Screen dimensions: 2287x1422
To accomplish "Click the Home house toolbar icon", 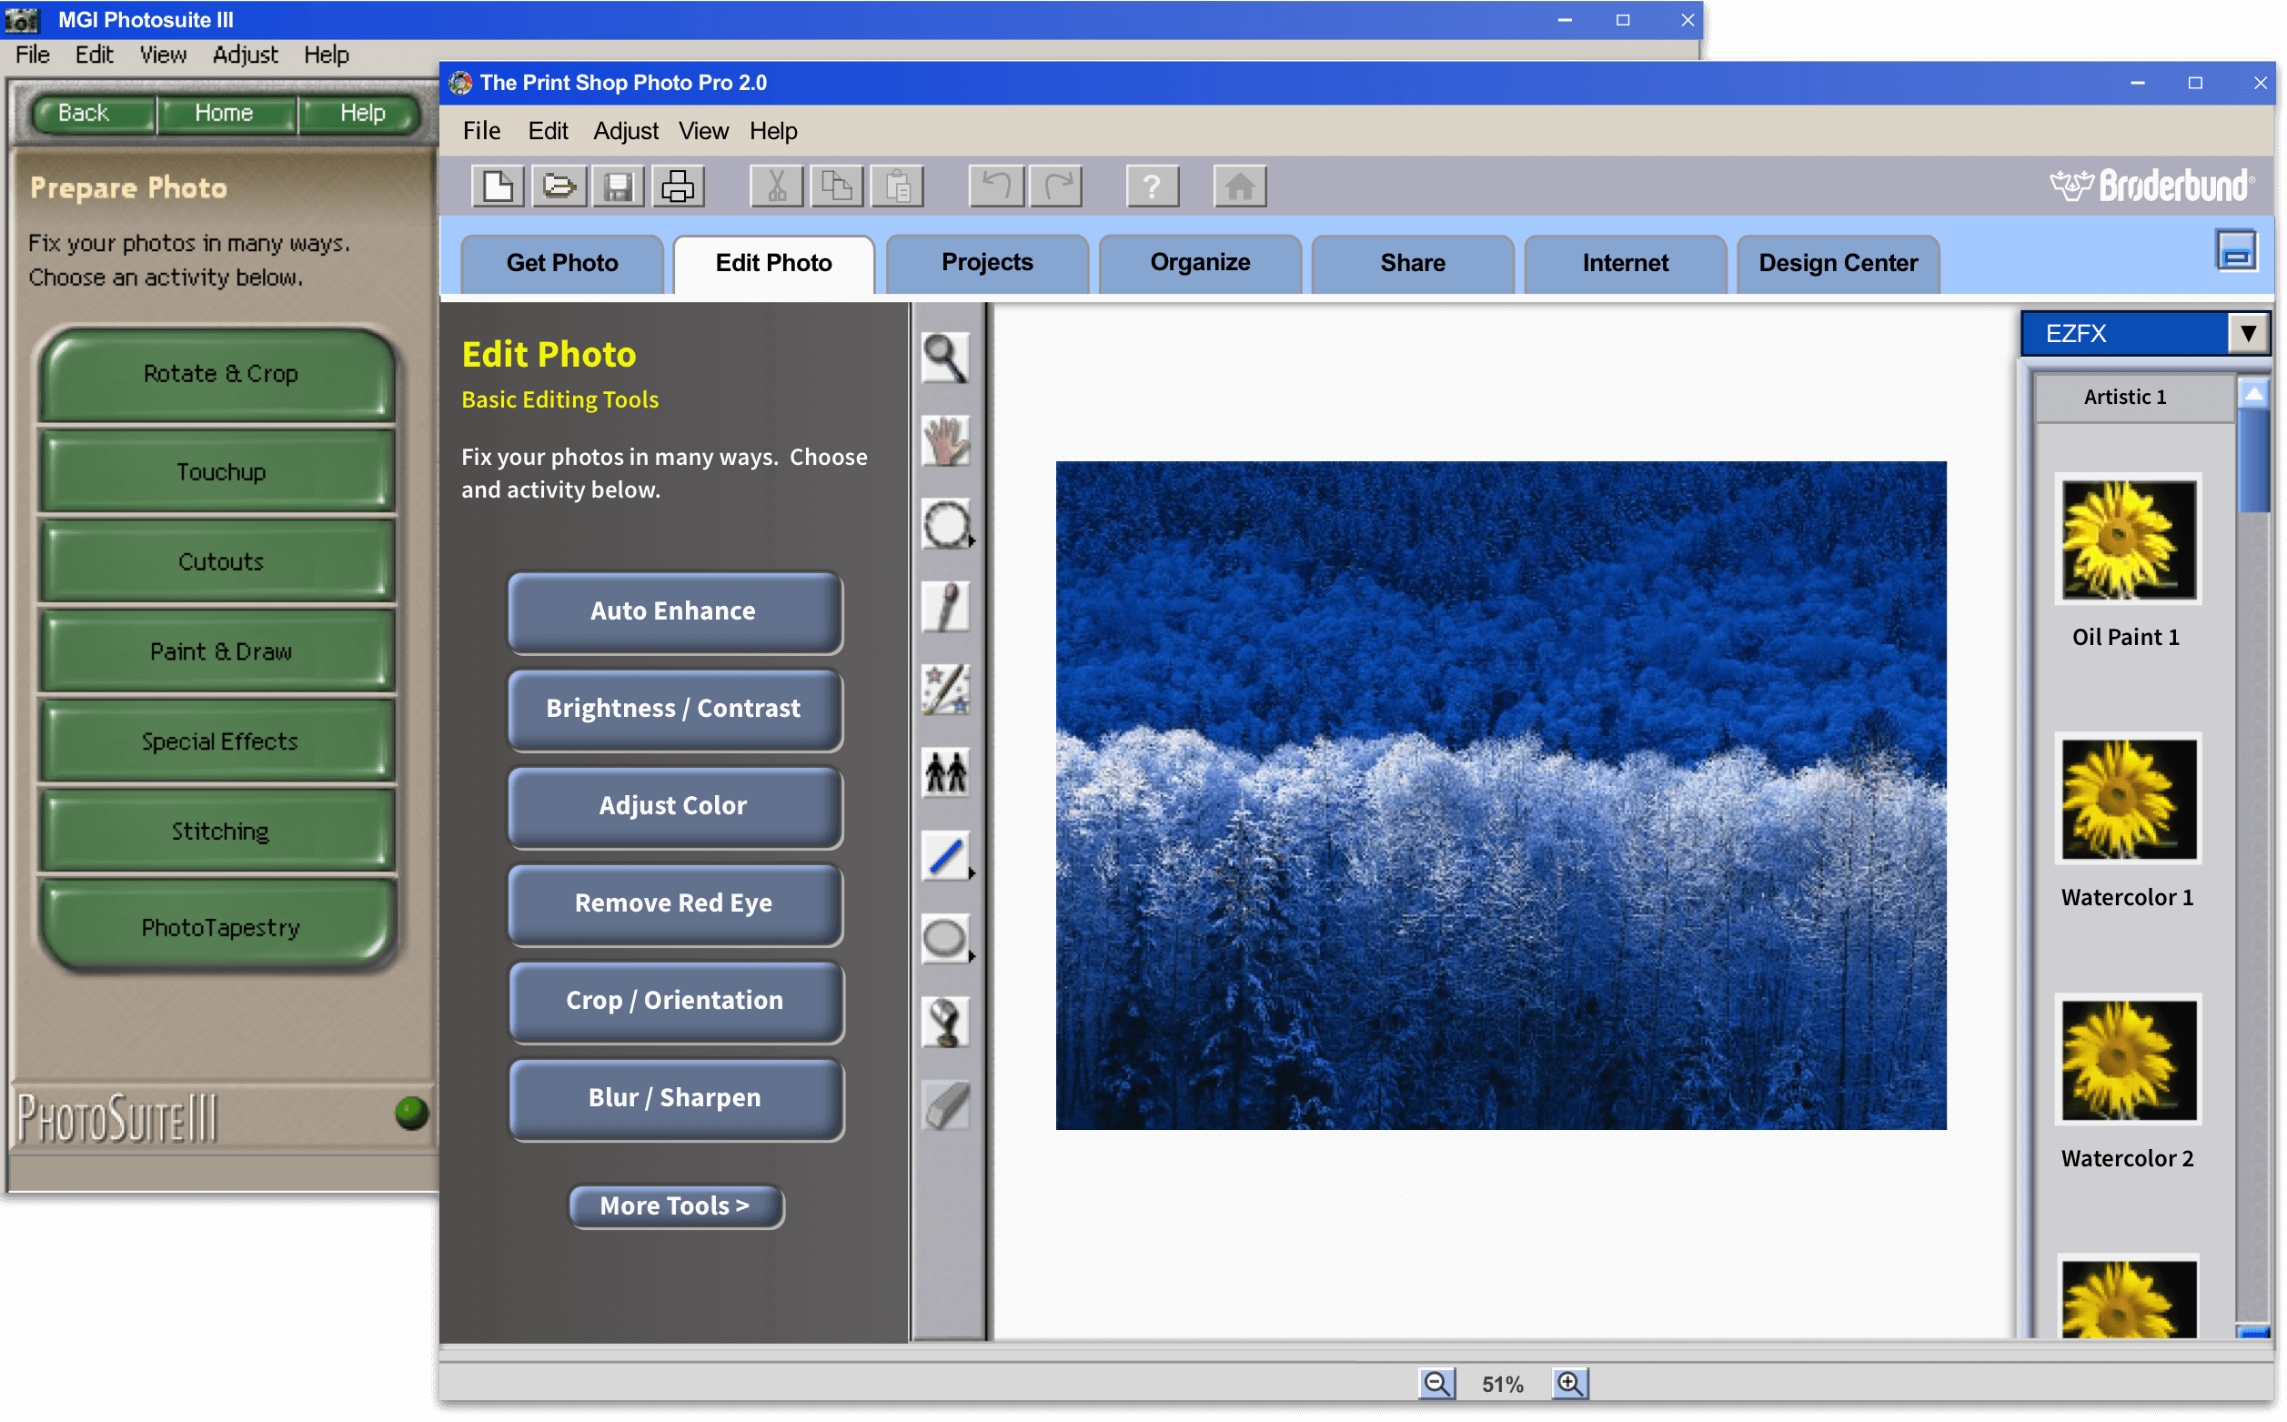I will pyautogui.click(x=1239, y=187).
